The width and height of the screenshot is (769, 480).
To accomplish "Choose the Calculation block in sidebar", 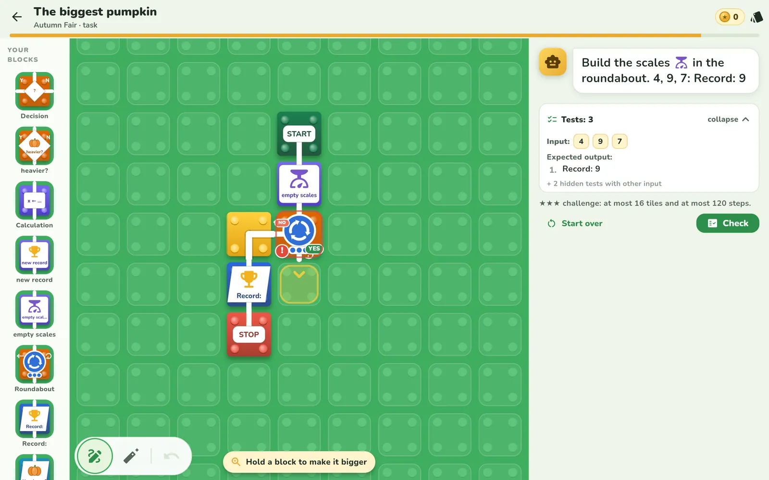I will [34, 200].
